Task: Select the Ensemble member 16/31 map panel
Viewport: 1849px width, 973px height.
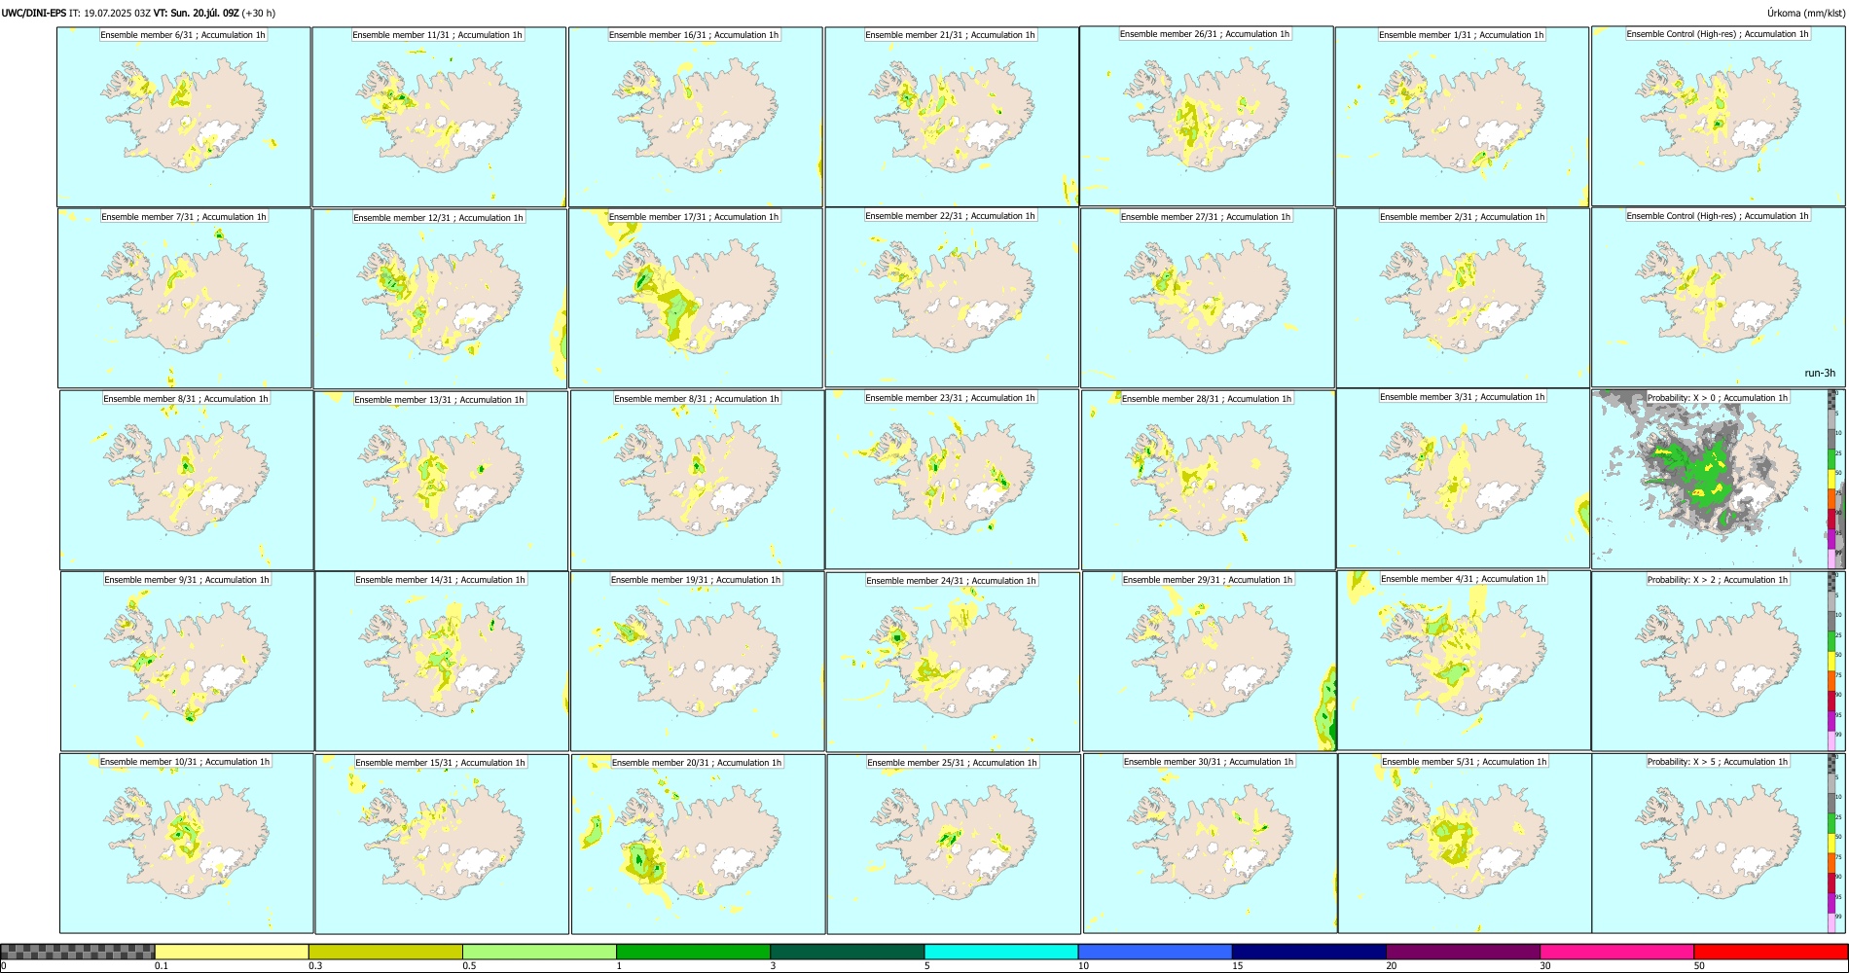Action: pos(696,117)
